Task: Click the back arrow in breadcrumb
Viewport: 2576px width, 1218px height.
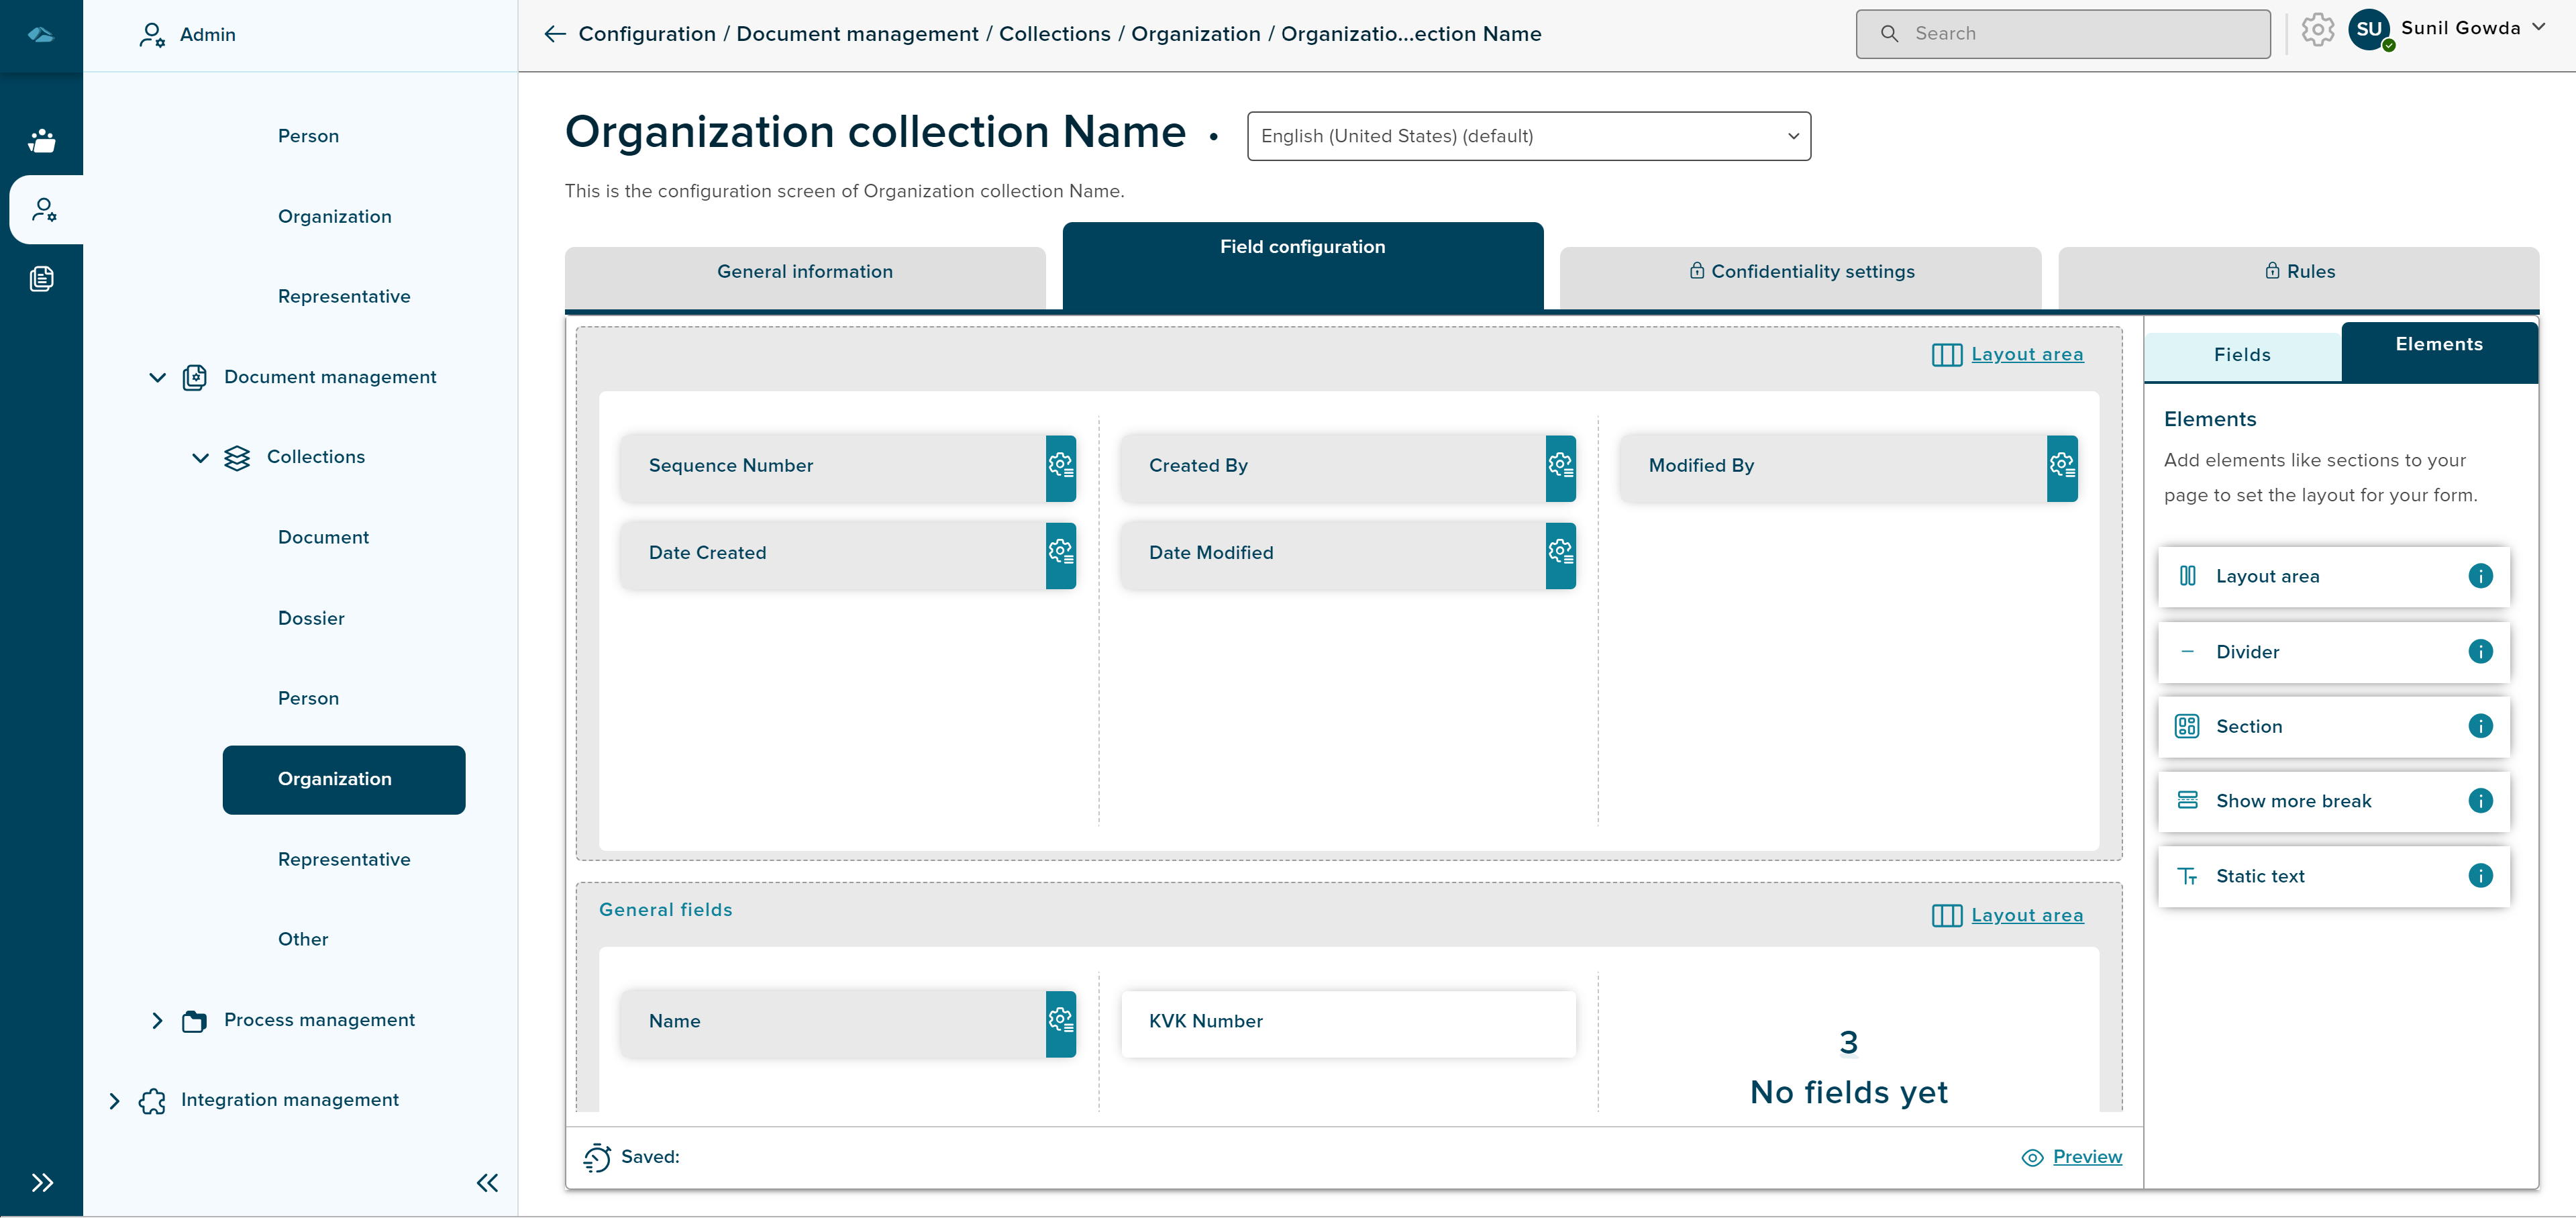Action: pyautogui.click(x=555, y=34)
